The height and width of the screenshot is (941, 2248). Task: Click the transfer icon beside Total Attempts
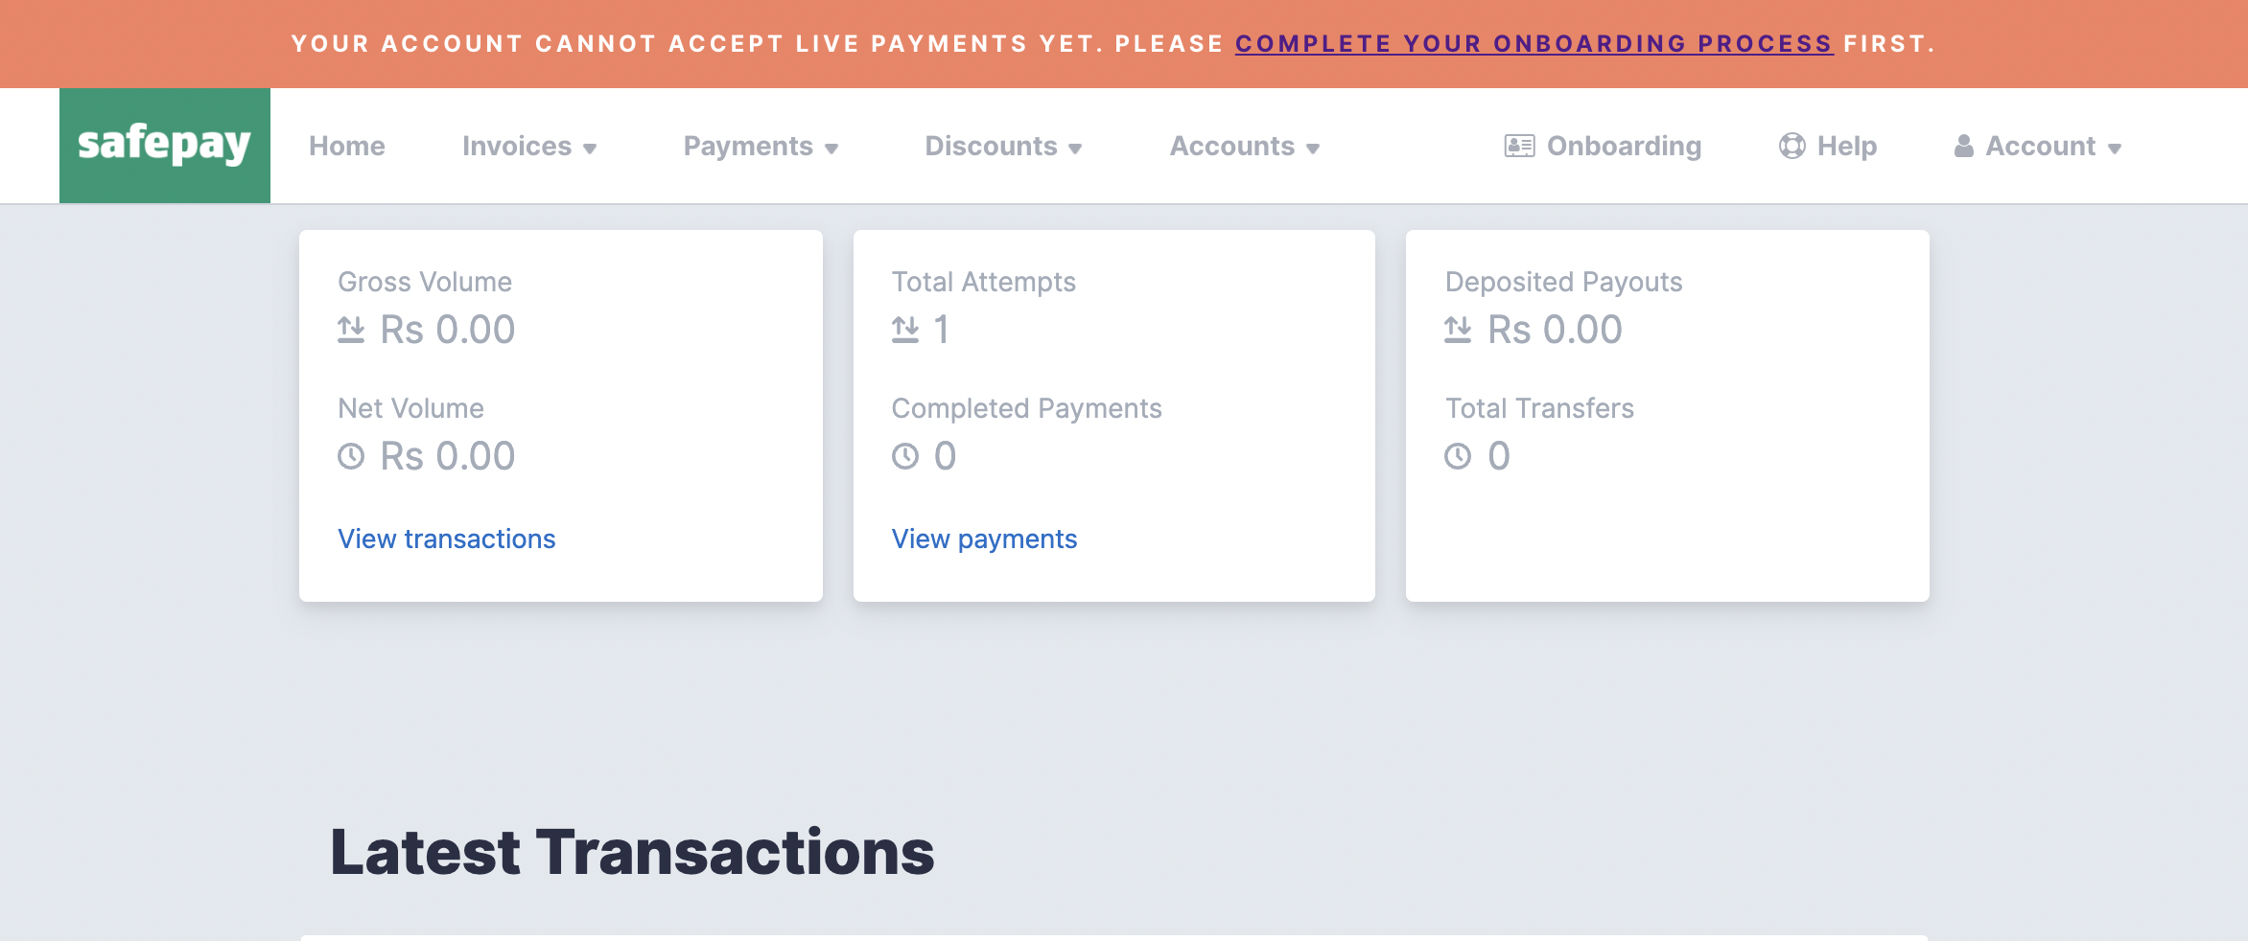[904, 329]
